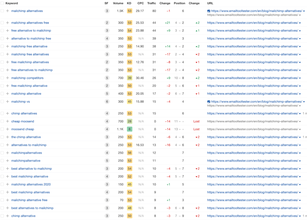Tick checkbox for 'alternatives to mailchimp'
The width and height of the screenshot is (307, 220).
click(x=2, y=145)
